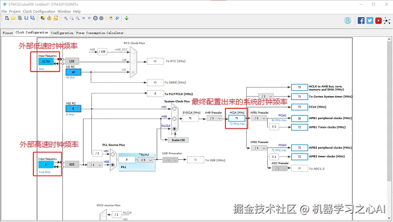This screenshot has height=222, width=393.
Task: Open the Clock Configuration menu
Action: click(x=39, y=11)
